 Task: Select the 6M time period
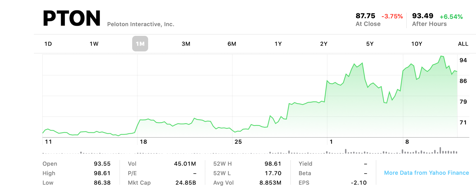pyautogui.click(x=232, y=44)
